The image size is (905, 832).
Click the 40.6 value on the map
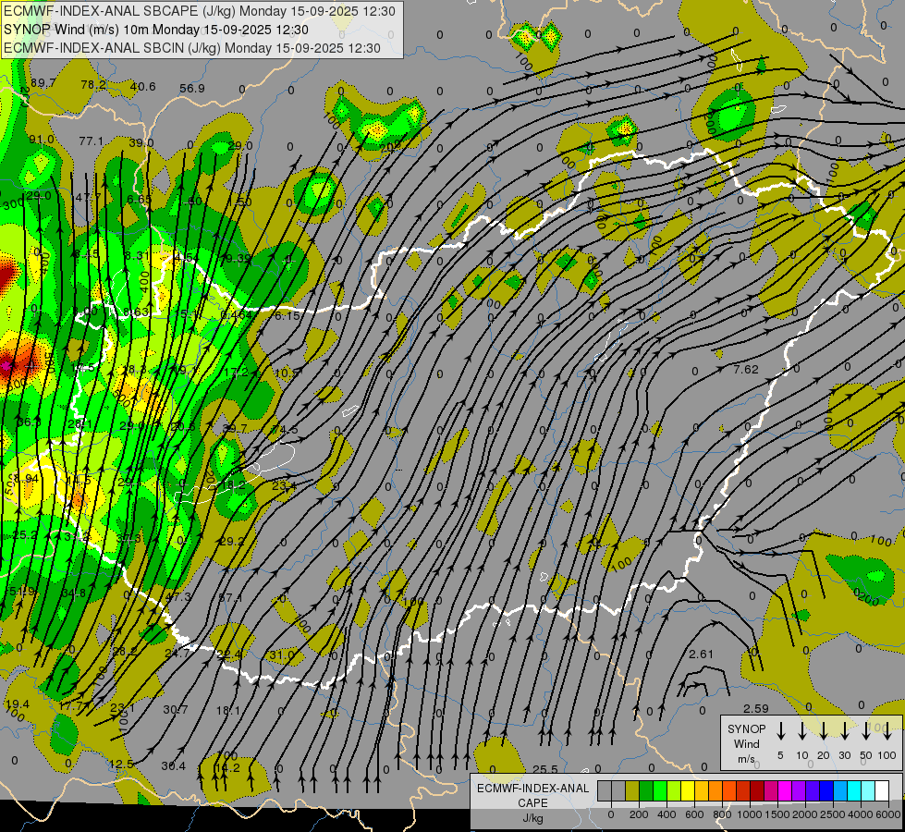coord(143,87)
